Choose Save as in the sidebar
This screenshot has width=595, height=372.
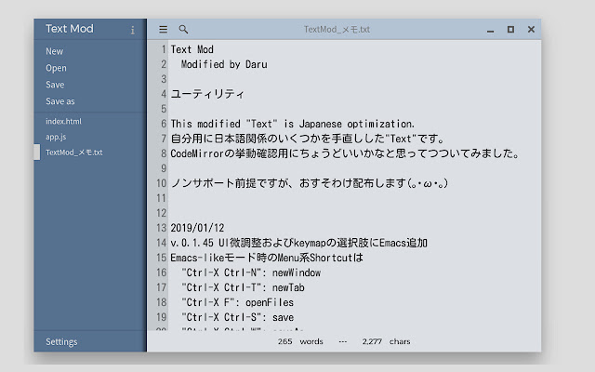coord(60,101)
